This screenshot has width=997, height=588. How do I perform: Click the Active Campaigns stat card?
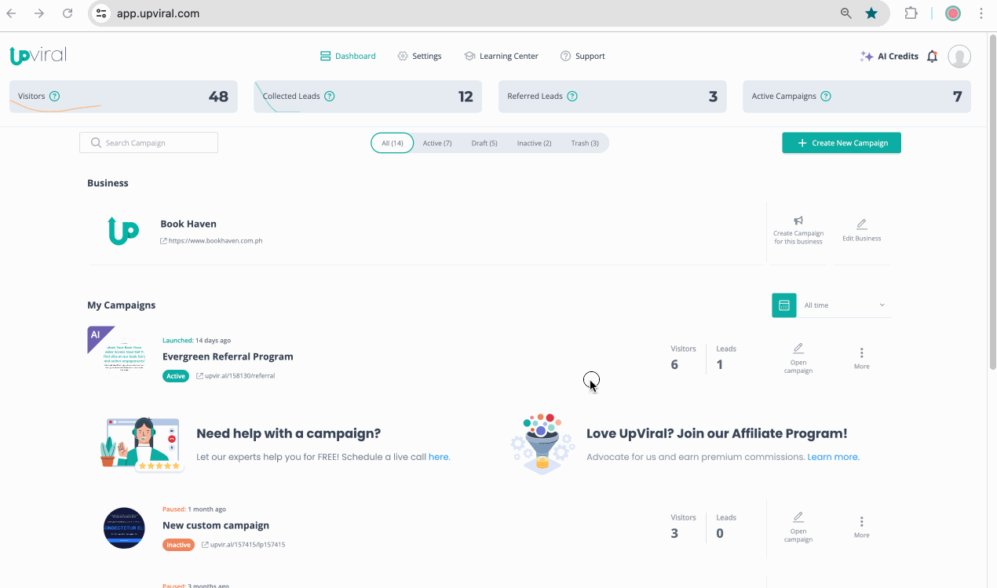pyautogui.click(x=856, y=97)
